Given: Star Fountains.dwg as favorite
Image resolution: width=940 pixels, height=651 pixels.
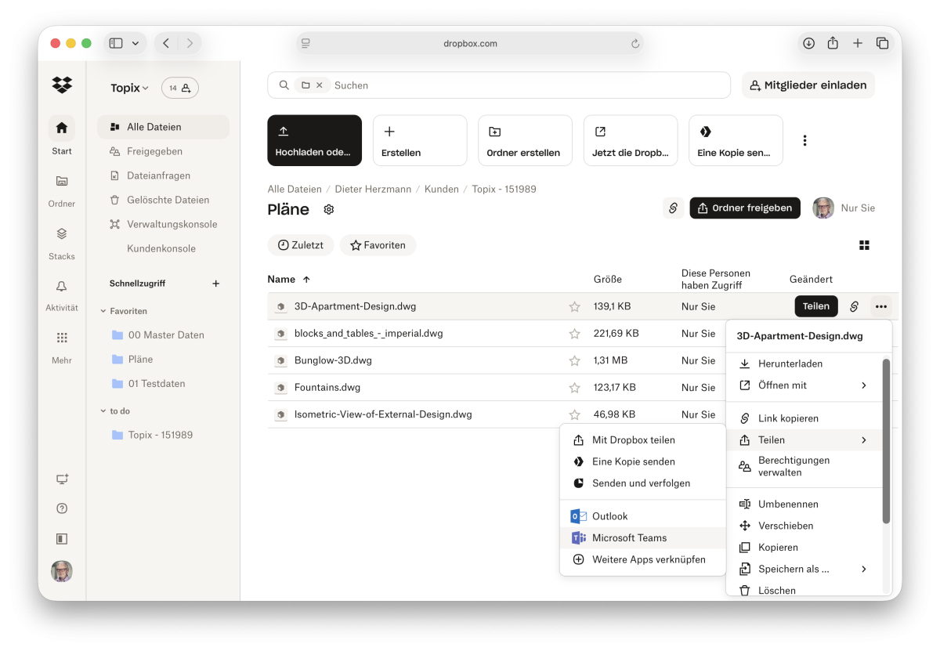Looking at the screenshot, I should (x=575, y=388).
